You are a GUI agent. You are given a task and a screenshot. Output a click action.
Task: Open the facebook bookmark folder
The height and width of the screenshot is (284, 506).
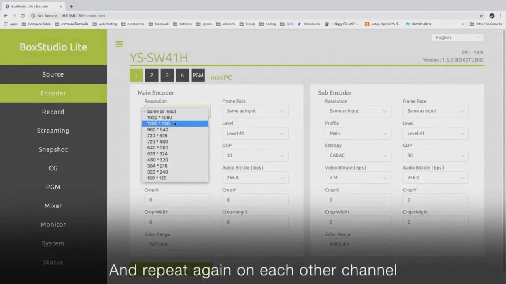159,24
